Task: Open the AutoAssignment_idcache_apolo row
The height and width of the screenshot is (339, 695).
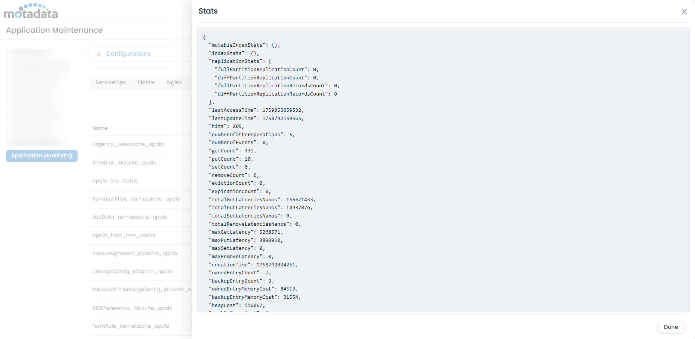Action: [x=134, y=253]
